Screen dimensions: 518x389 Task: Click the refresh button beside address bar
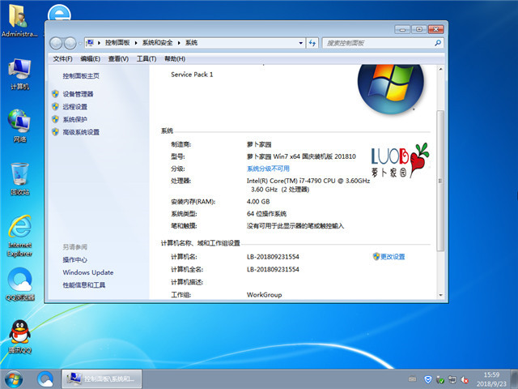[312, 43]
